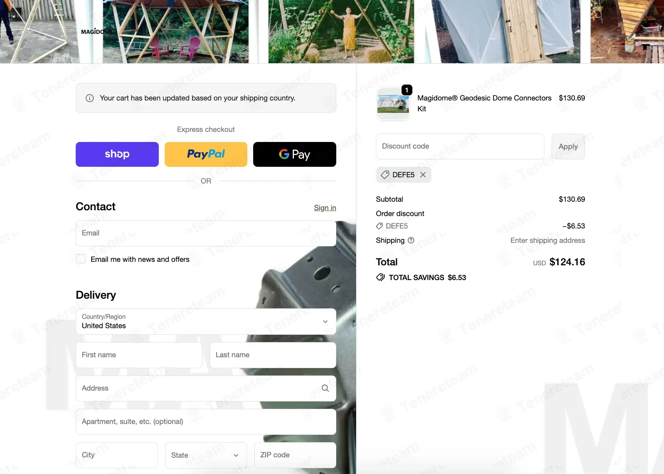
Task: Open the Geodesic Dome Connectors product thumbnail
Action: click(x=393, y=104)
